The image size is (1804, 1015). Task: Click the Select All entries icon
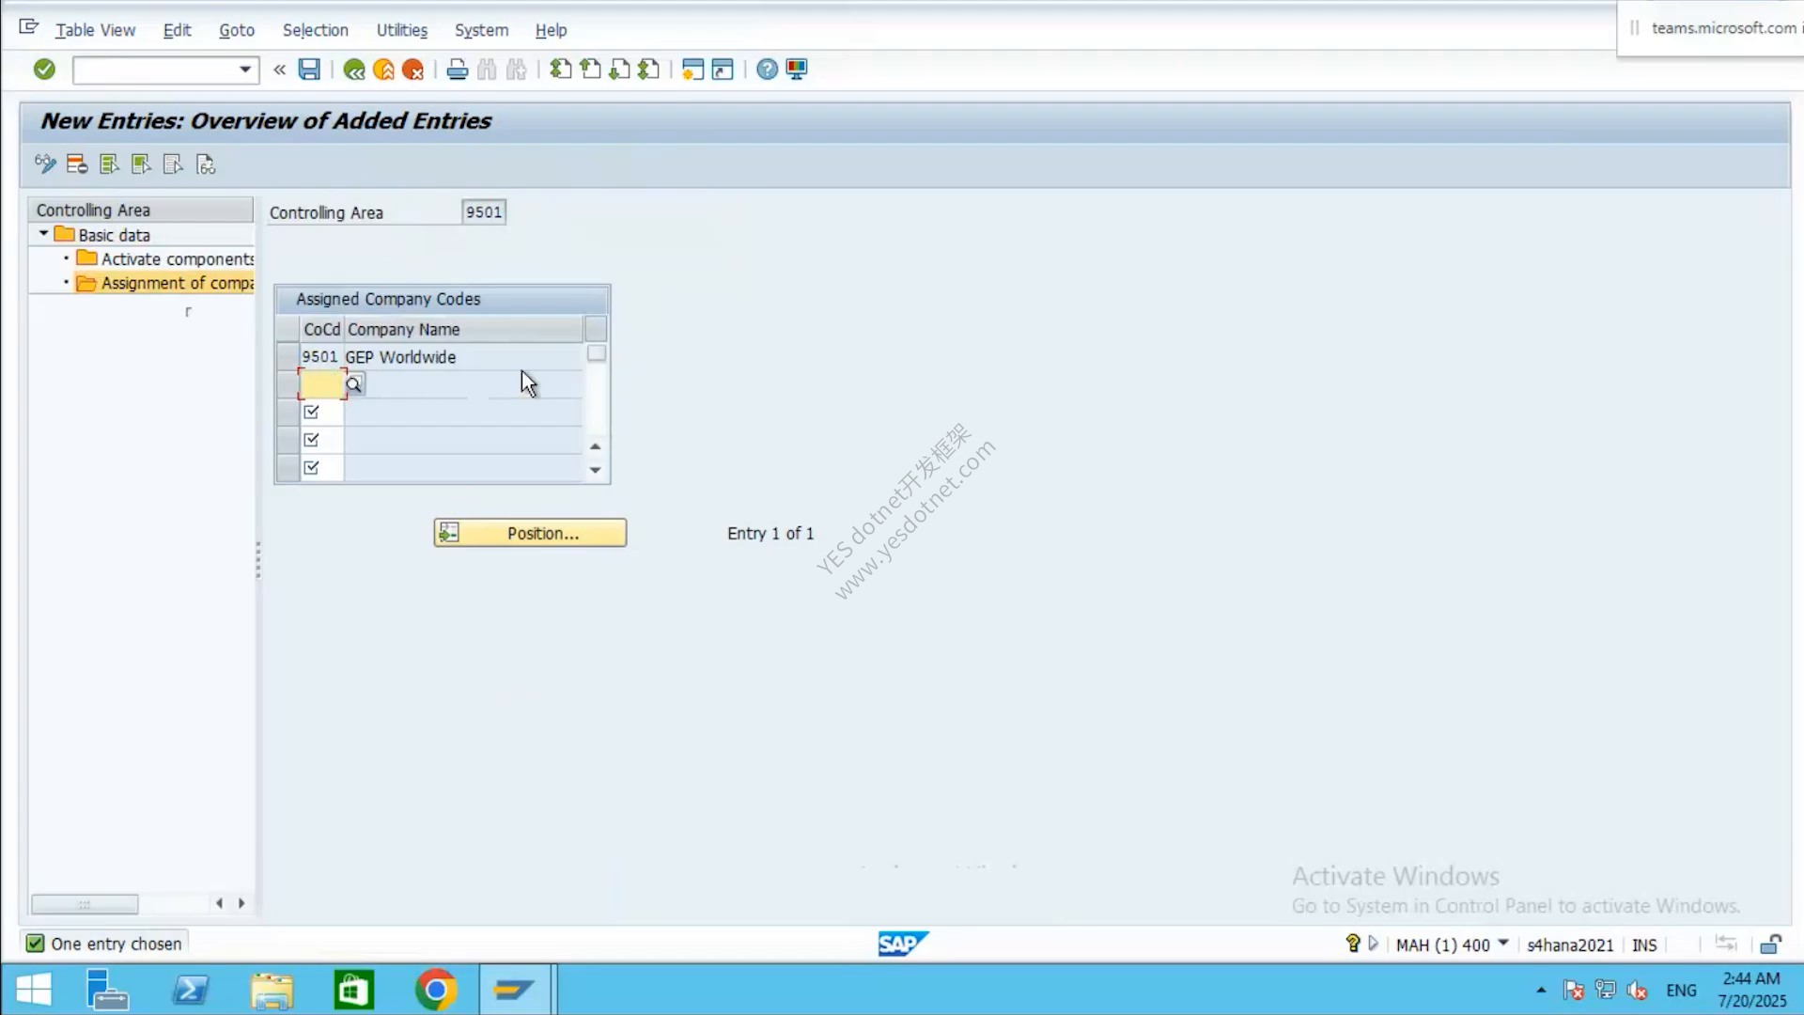pyautogui.click(x=109, y=164)
